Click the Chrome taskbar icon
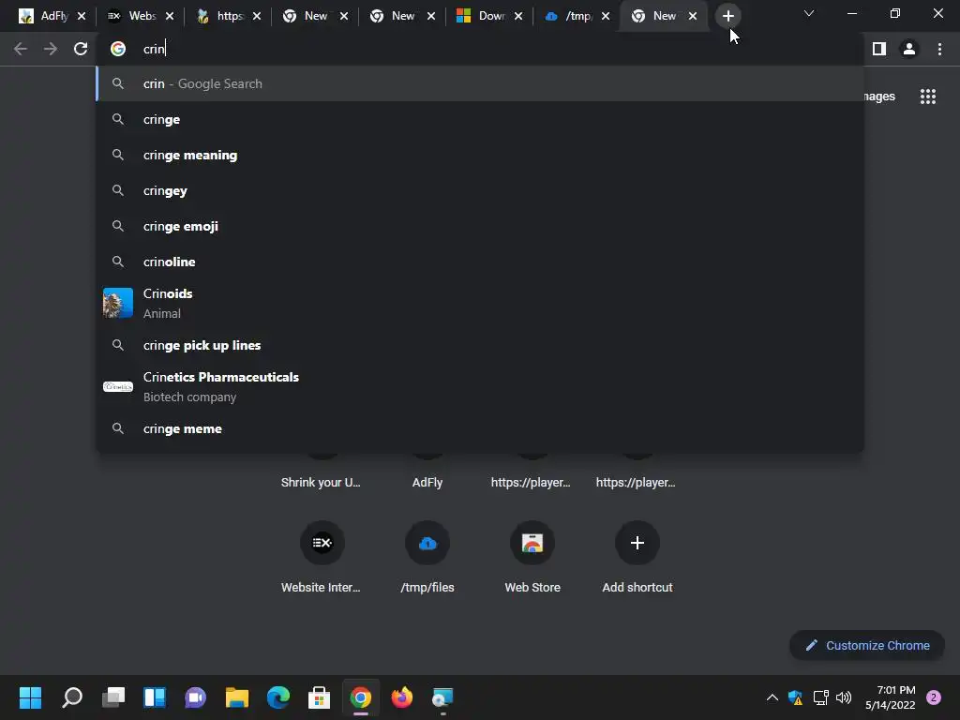The width and height of the screenshot is (960, 720). [361, 697]
